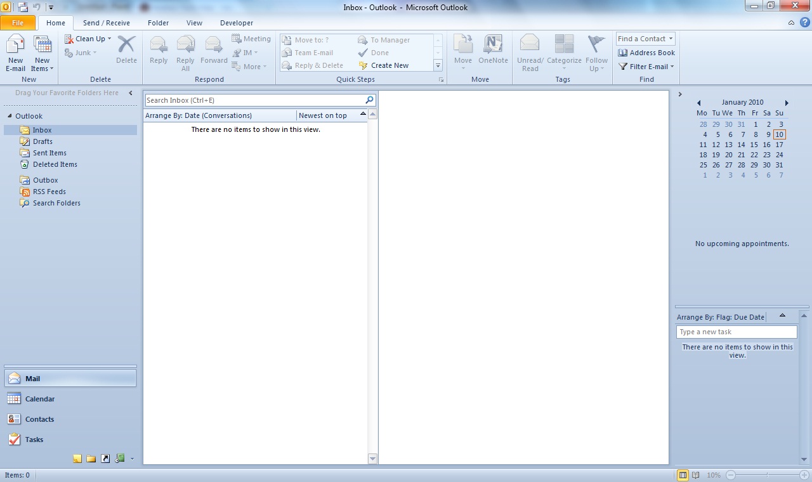
Task: Click the Notes icon in navigation pane
Action: click(77, 459)
